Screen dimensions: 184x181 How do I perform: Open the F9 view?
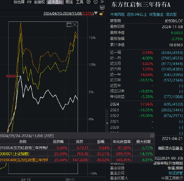click(x=29, y=2)
